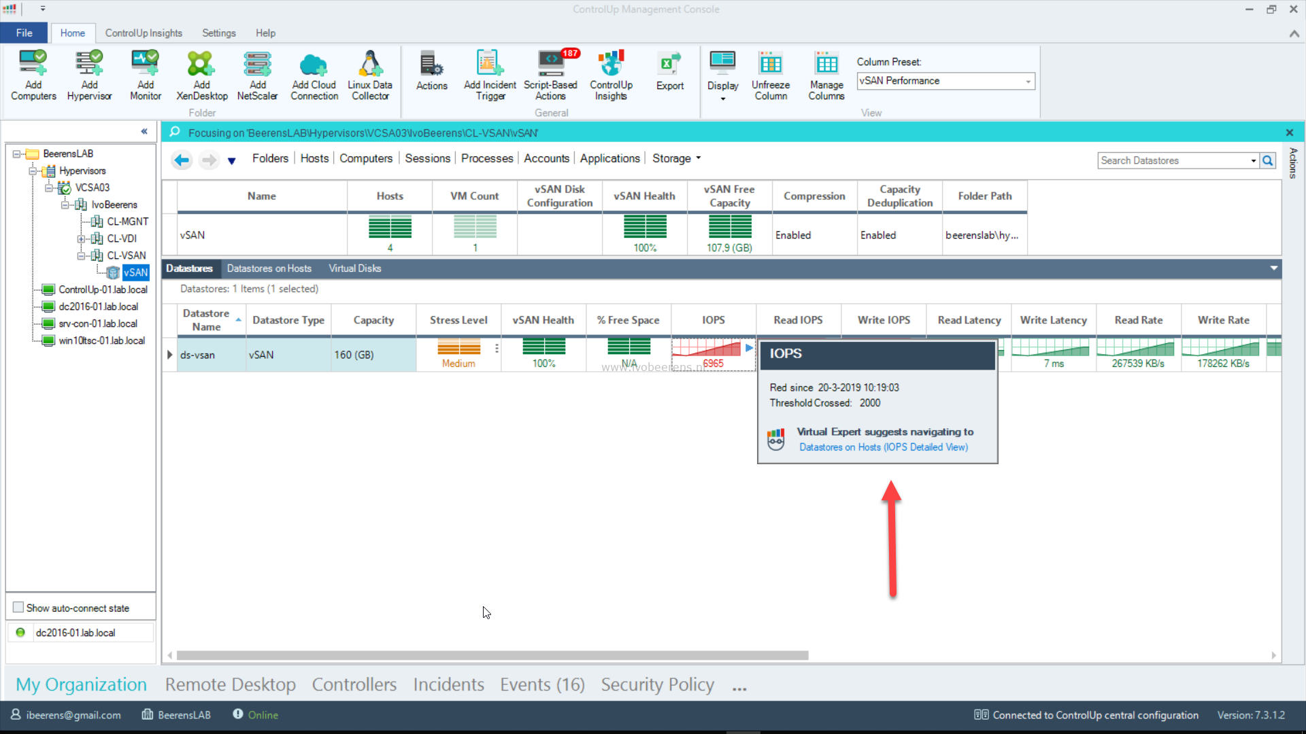Open the Help ribbon tab

pyautogui.click(x=265, y=33)
